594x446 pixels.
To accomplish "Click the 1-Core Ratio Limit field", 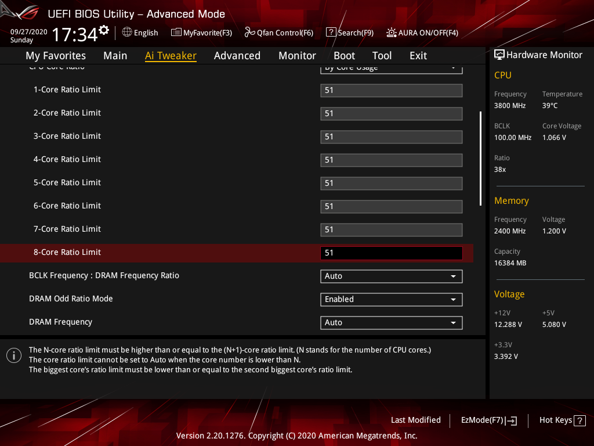I will (x=392, y=90).
